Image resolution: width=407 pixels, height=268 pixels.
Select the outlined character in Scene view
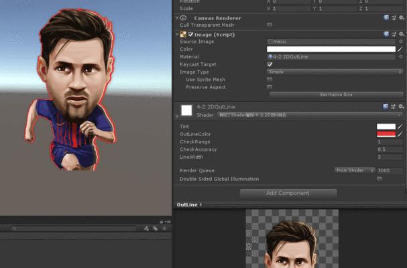71,90
